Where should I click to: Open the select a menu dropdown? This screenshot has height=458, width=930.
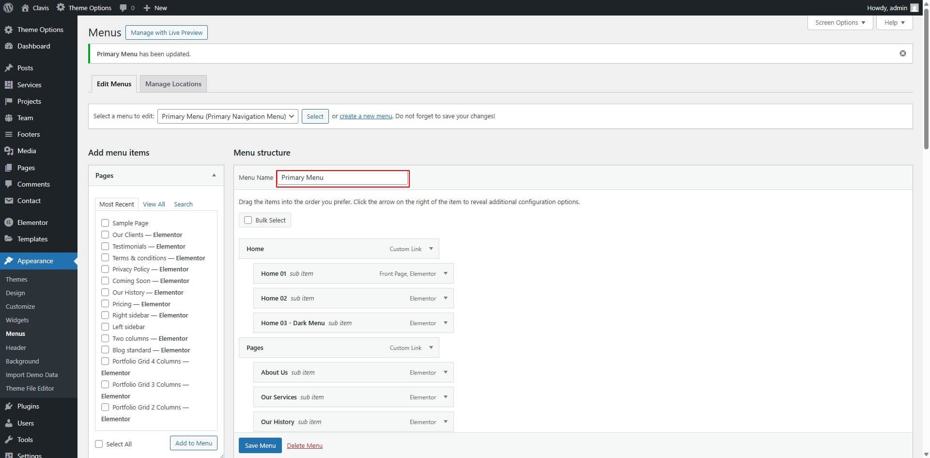[x=227, y=116]
